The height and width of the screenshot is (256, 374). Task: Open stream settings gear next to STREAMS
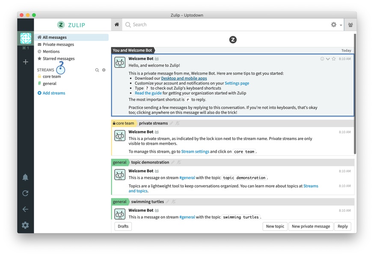pyautogui.click(x=104, y=70)
